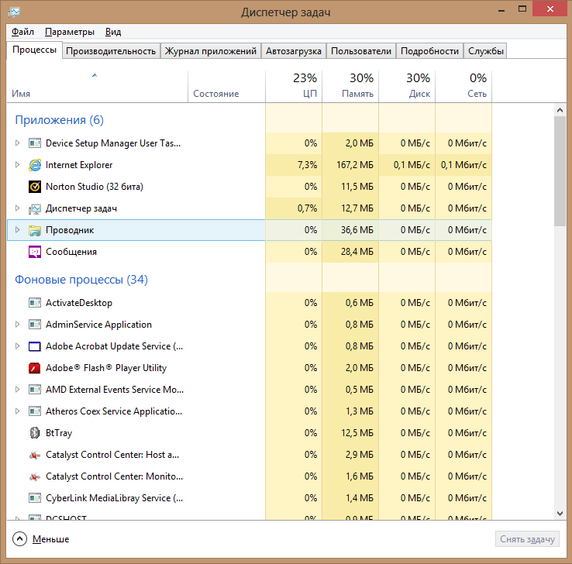Click the Norton Studio icon
The width and height of the screenshot is (572, 564).
[35, 187]
